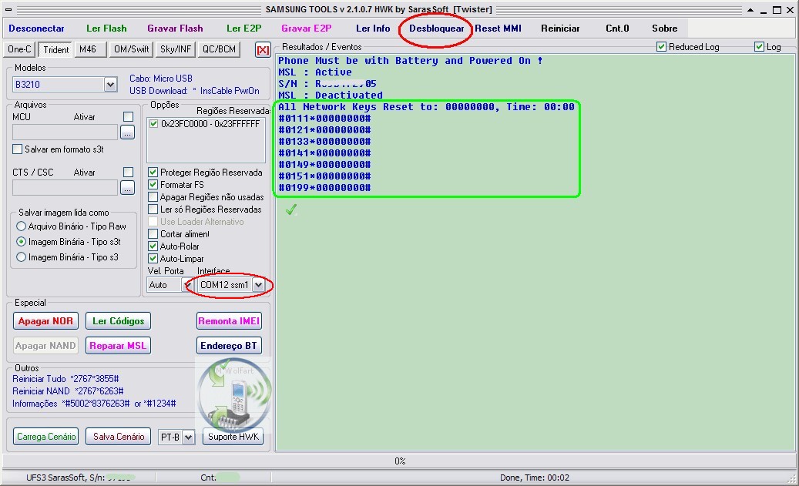This screenshot has width=799, height=486.
Task: Click the Ler Códigos button
Action: (x=118, y=321)
